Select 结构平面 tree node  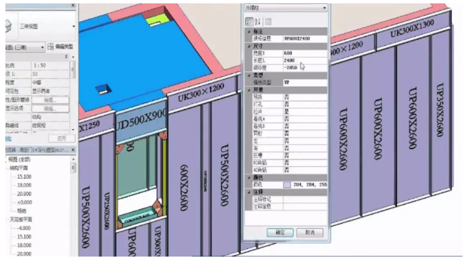pyautogui.click(x=19, y=168)
